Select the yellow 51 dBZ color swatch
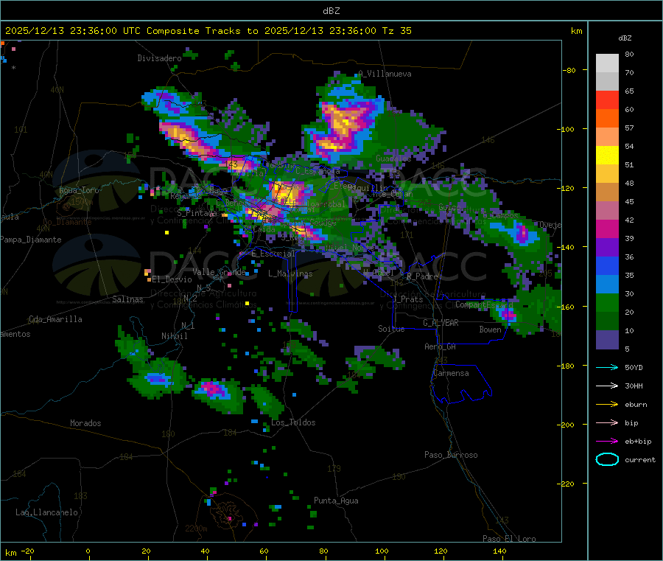Screen dimensions: 663x561 click(607, 156)
